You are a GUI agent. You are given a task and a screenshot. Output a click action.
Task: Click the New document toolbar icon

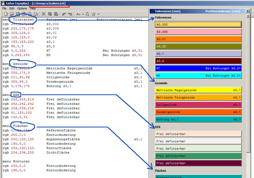tap(6, 14)
